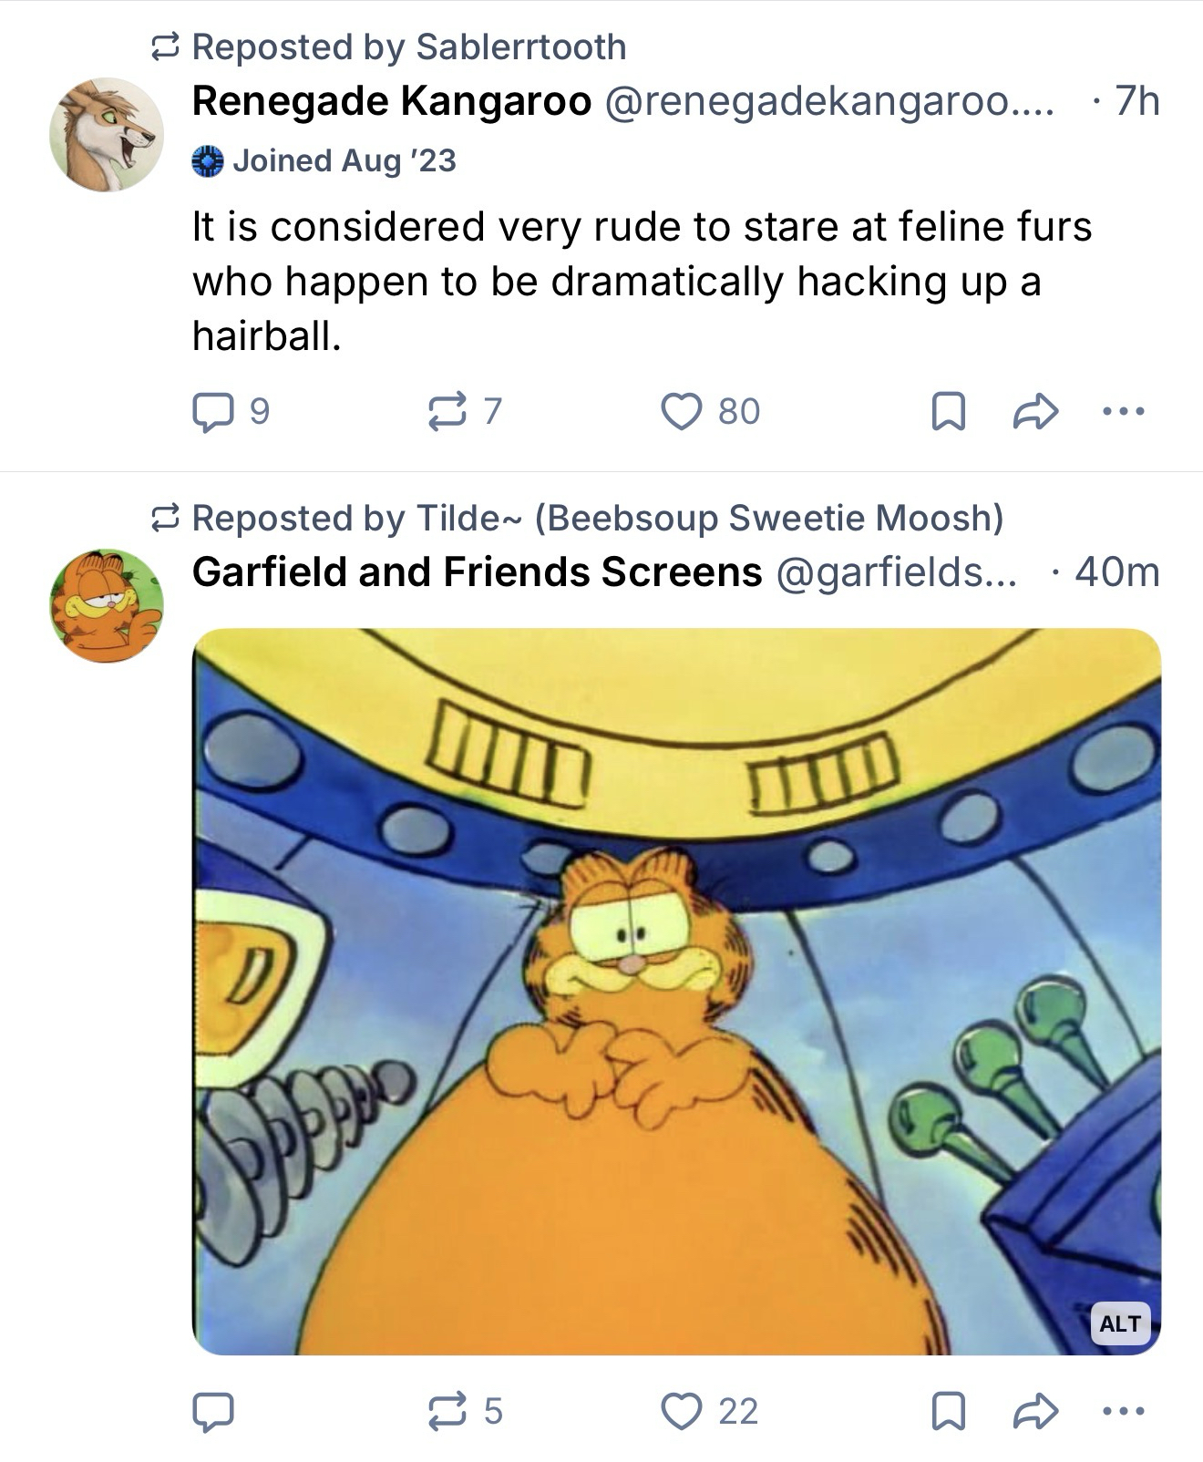Share the Renegade Kangaroo post
The height and width of the screenshot is (1462, 1203).
1035,412
